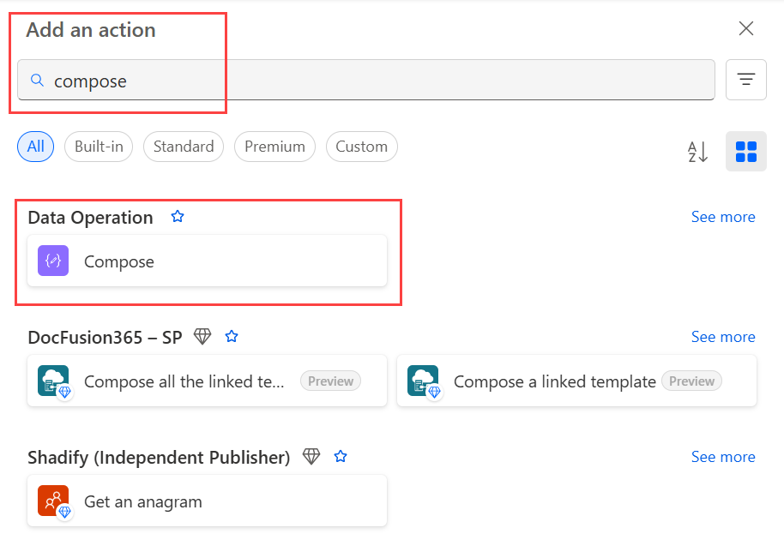
Task: Select the Get an anagram action icon
Action: tap(52, 501)
